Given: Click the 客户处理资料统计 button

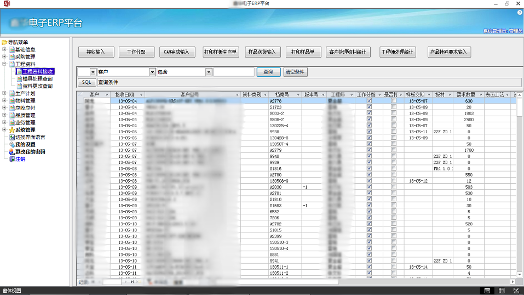Looking at the screenshot, I should point(348,52).
